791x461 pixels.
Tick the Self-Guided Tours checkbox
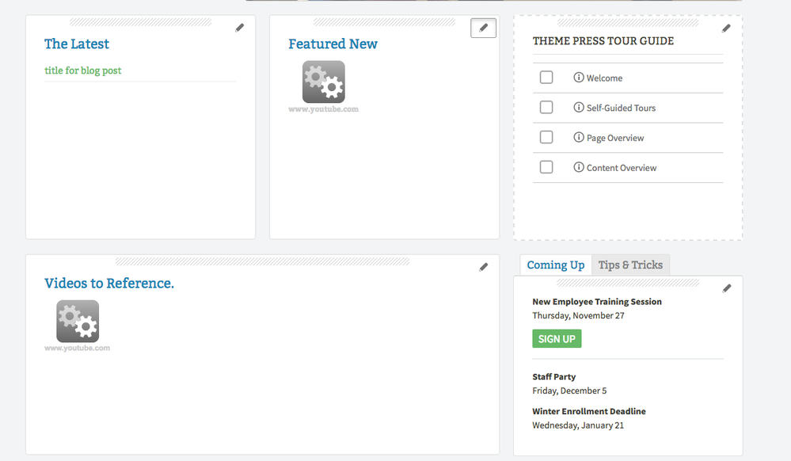pos(546,107)
